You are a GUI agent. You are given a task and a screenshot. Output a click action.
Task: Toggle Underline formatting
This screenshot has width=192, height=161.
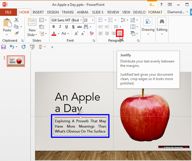click(66, 27)
